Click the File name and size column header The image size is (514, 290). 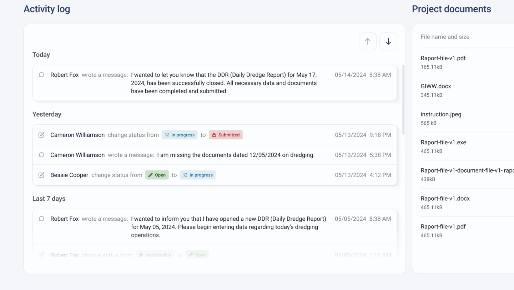pyautogui.click(x=445, y=37)
